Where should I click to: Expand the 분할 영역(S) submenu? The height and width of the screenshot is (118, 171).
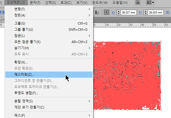click(x=49, y=101)
